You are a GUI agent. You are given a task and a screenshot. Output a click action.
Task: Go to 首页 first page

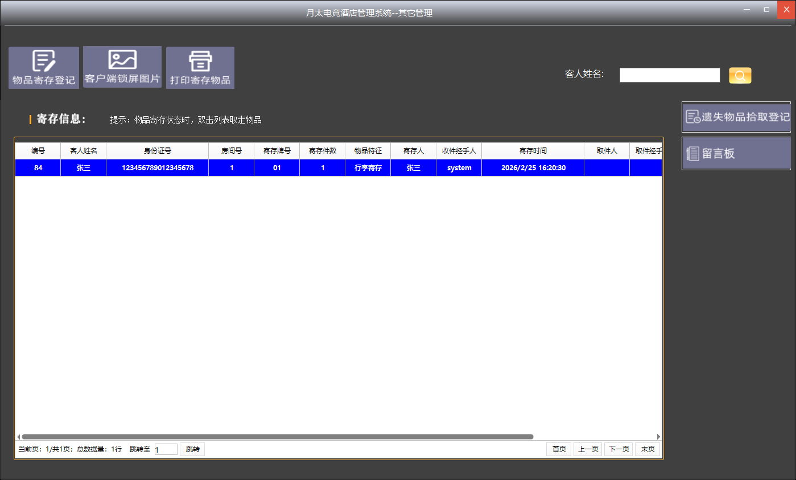[559, 449]
